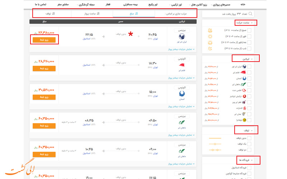This screenshot has width=287, height=179.
Task: Click the Mahan Air logo in airline filter
Action: [x=244, y=84]
